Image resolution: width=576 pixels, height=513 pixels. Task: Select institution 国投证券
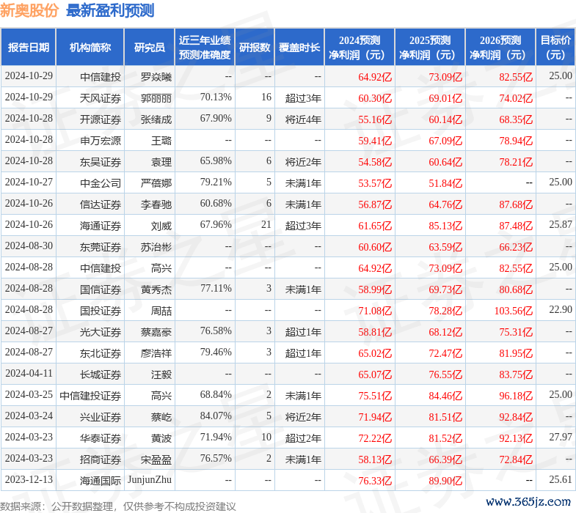[101, 311]
